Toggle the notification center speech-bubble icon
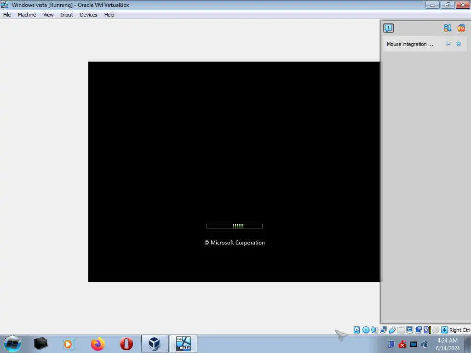The image size is (471, 353). 388,28
